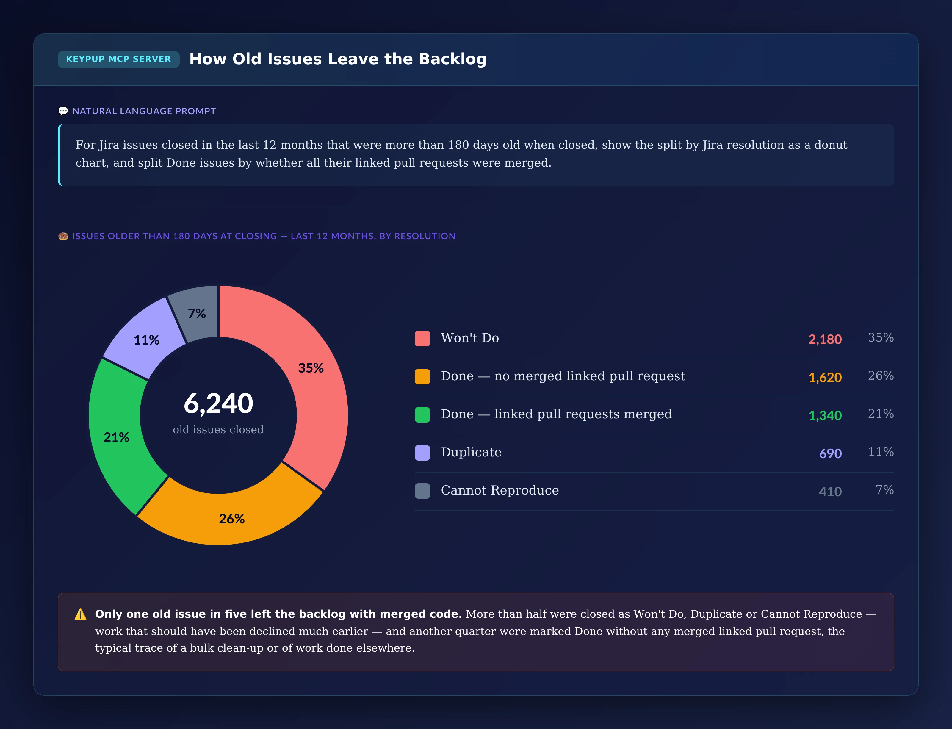Click the orange swatch for Done no merged PR
The image size is (952, 729).
422,377
